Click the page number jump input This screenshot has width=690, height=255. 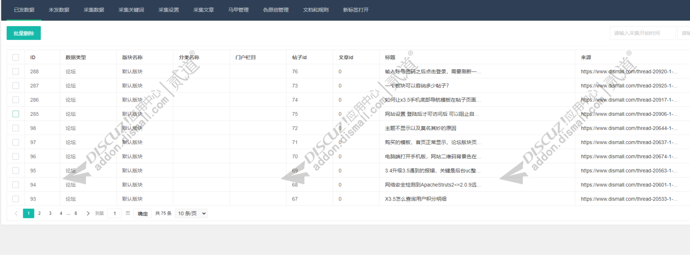[x=114, y=213]
